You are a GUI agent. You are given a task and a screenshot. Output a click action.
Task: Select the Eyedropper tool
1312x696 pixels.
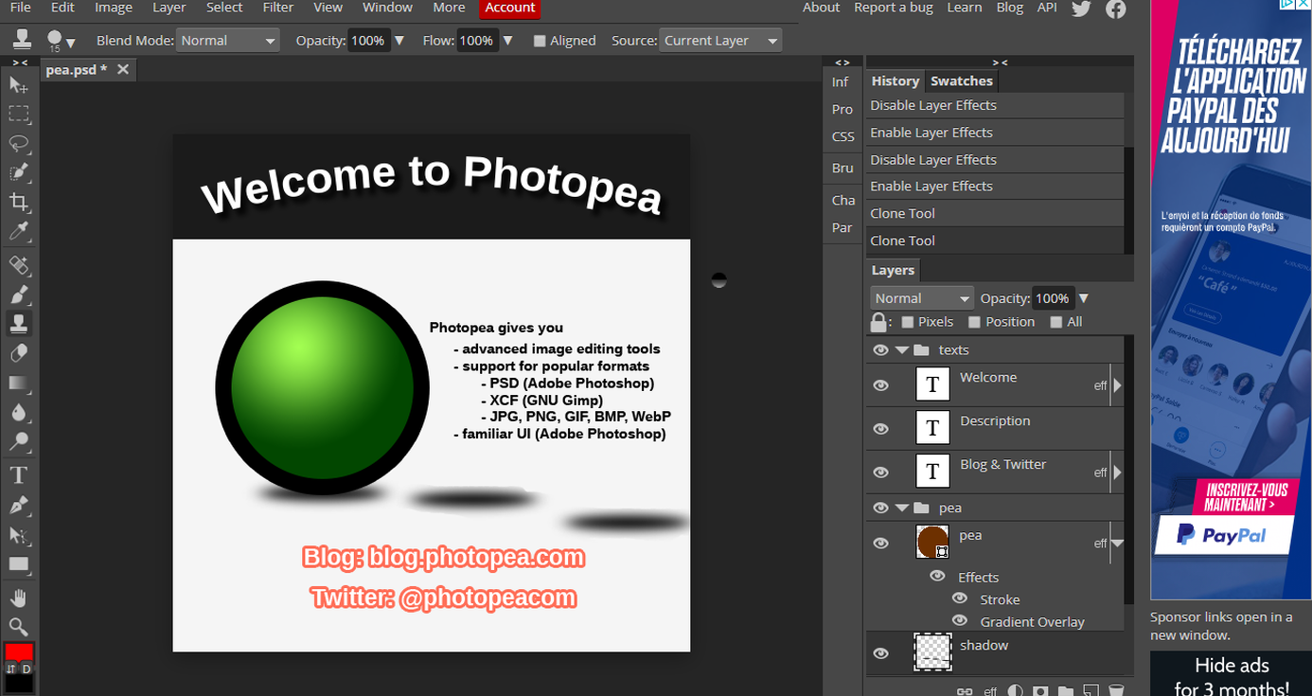(18, 231)
